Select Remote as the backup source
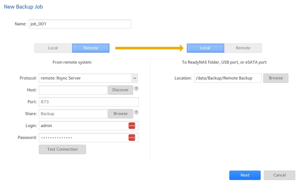The width and height of the screenshot is (297, 187). [91, 48]
